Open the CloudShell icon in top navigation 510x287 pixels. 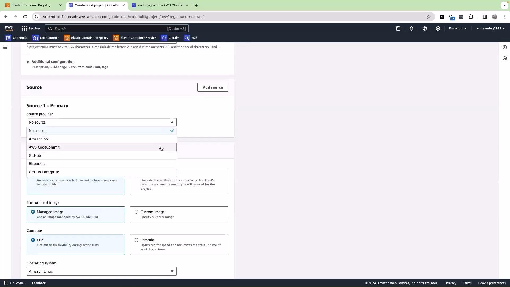[x=398, y=28]
